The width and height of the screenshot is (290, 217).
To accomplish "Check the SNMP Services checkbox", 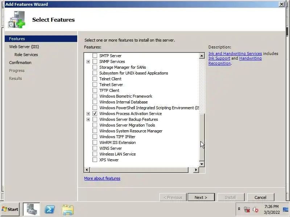I will click(95, 61).
